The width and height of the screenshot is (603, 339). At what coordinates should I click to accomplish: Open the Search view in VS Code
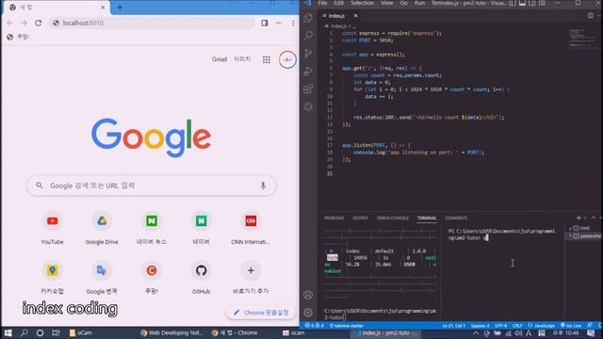click(308, 36)
